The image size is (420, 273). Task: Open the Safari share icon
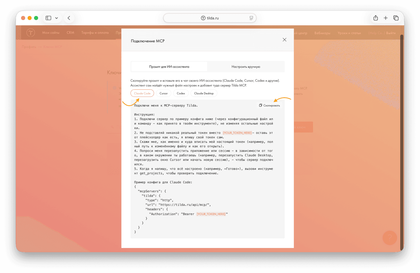(375, 18)
